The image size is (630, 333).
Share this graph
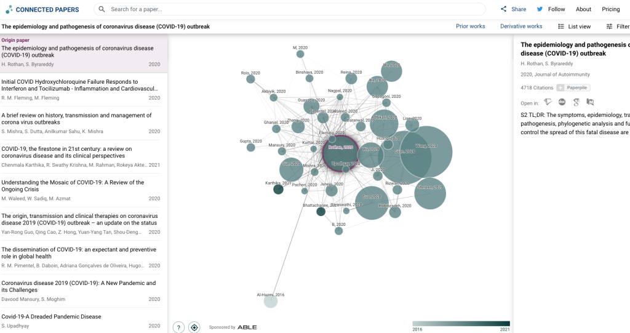tap(513, 9)
